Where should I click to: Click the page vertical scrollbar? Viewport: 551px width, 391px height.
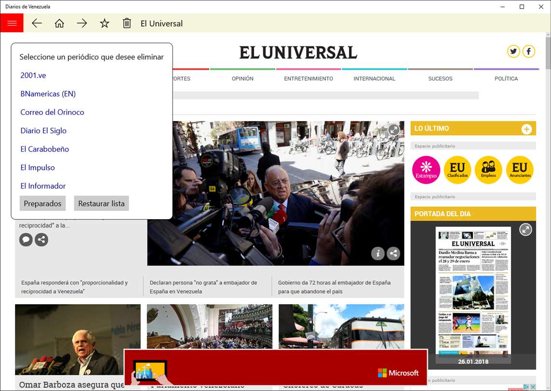click(548, 211)
